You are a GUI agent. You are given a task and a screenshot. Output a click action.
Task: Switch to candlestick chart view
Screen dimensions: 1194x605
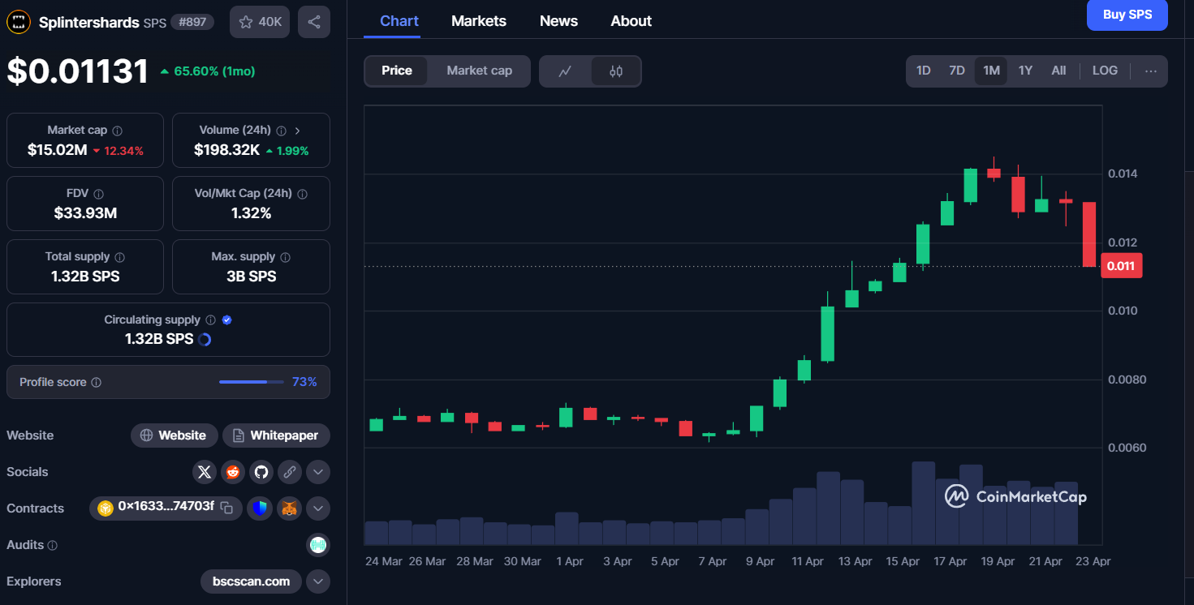(616, 71)
